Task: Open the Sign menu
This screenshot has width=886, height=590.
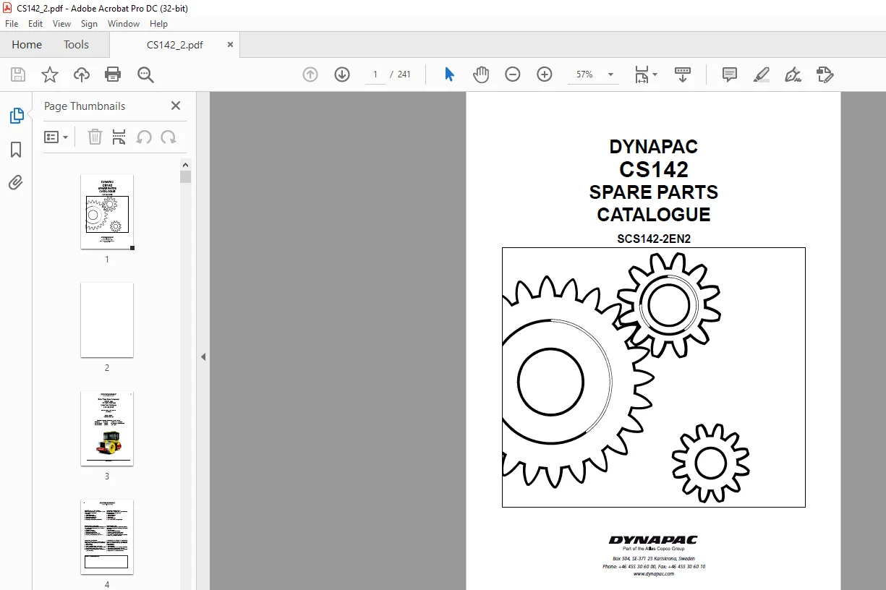Action: (x=90, y=24)
